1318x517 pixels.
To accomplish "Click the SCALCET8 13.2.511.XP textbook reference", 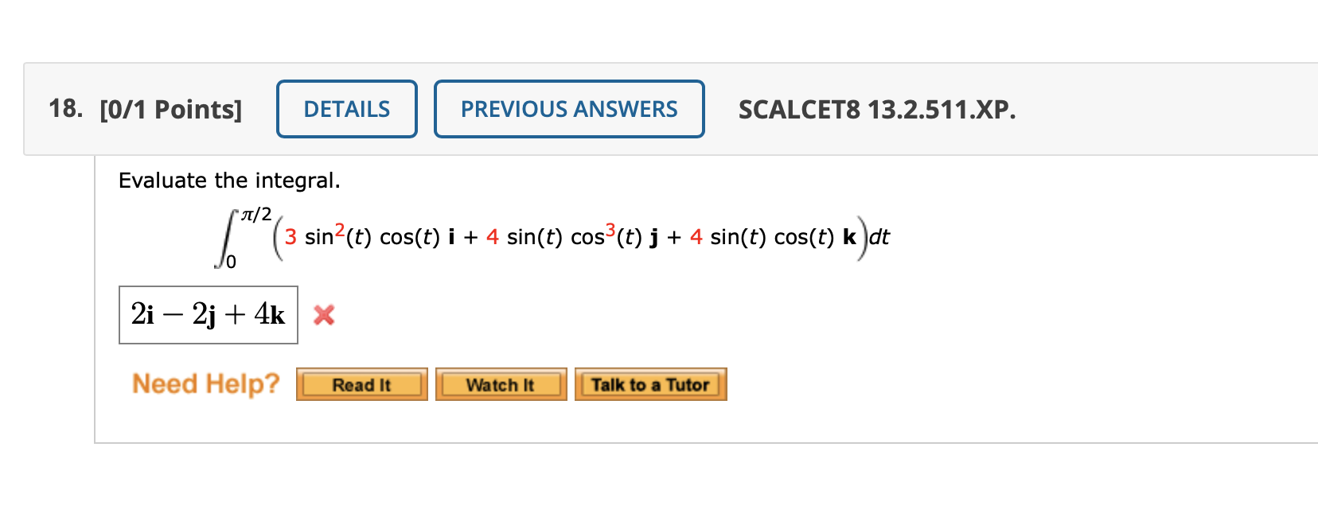I will click(875, 109).
